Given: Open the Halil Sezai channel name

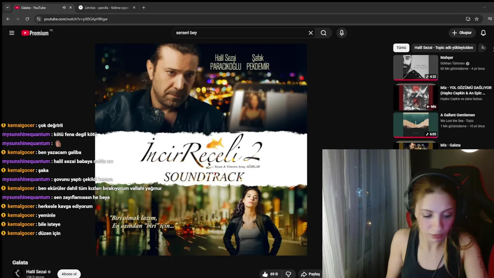Looking at the screenshot, I should pos(36,272).
